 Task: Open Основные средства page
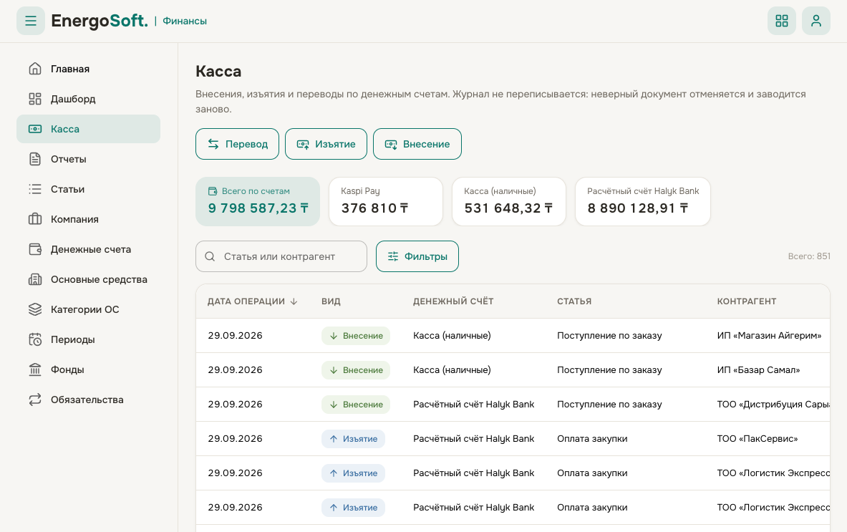click(89, 279)
